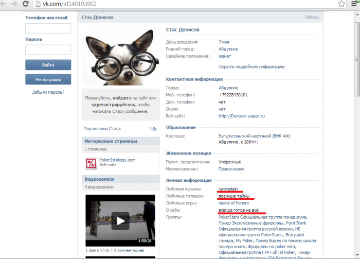Click the scrollbar down arrow
The width and height of the screenshot is (360, 259).
[357, 255]
